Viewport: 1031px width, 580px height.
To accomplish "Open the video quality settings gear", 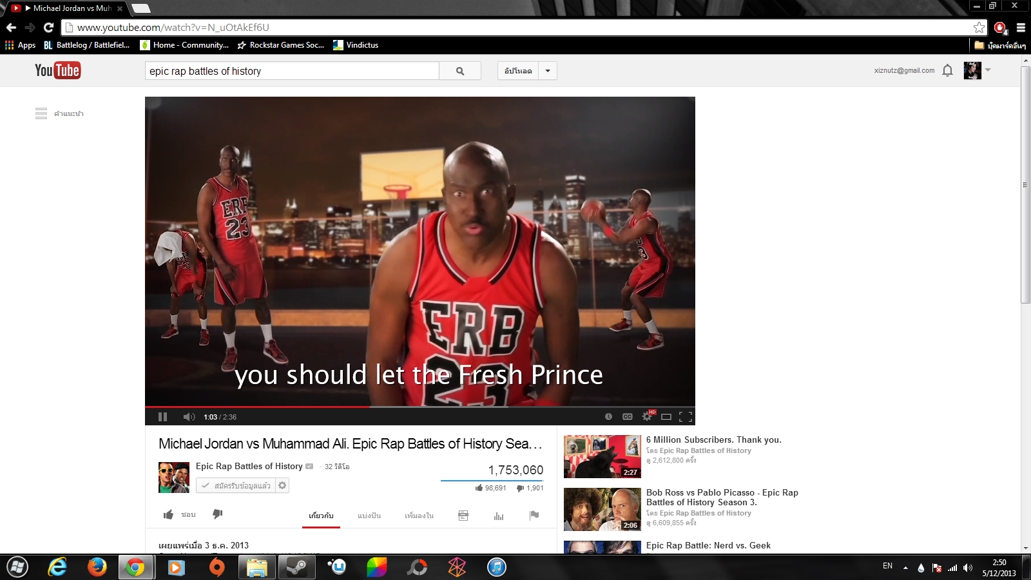I will (x=647, y=417).
